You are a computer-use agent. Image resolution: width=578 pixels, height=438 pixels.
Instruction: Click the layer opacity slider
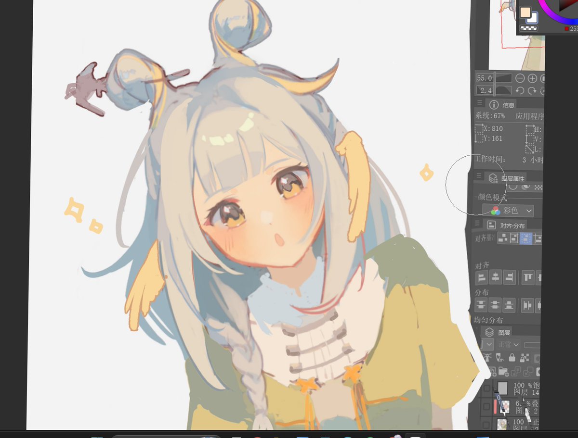coord(532,345)
